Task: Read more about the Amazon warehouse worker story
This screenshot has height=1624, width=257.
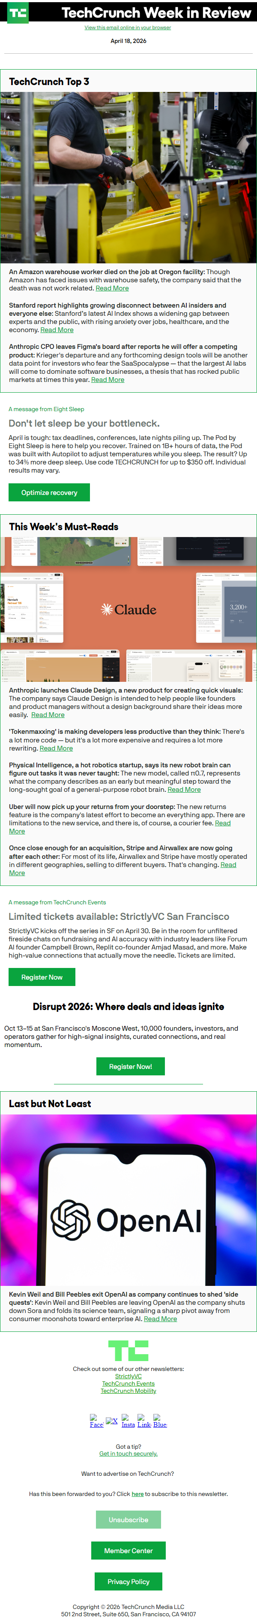Action: click(112, 288)
